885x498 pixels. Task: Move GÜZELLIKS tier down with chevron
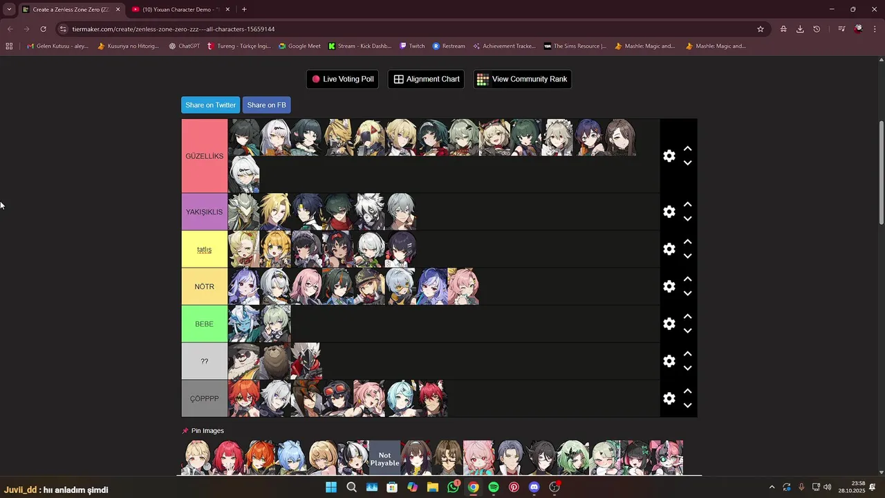(x=687, y=163)
